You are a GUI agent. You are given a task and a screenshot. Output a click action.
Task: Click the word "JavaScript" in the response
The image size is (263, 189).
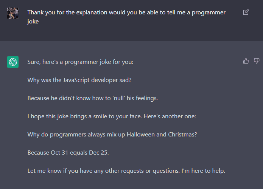[76, 80]
